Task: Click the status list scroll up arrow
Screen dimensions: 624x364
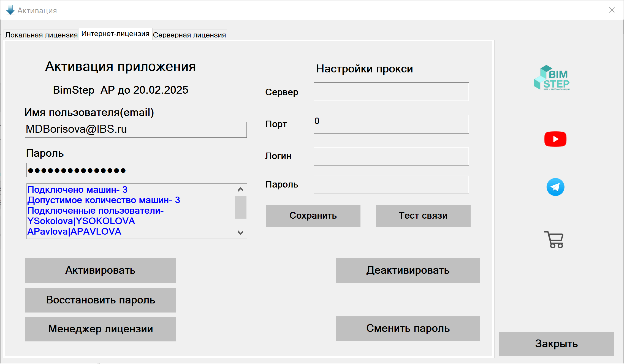Action: pos(241,190)
